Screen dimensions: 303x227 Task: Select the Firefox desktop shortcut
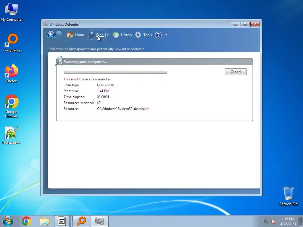click(x=12, y=73)
